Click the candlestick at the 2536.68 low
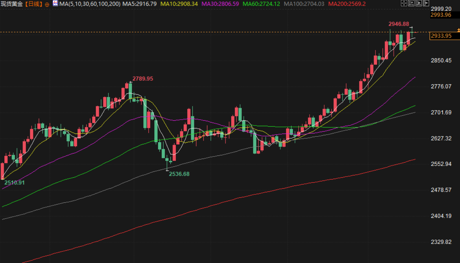Viewport: 460px width, 263px height. click(167, 162)
